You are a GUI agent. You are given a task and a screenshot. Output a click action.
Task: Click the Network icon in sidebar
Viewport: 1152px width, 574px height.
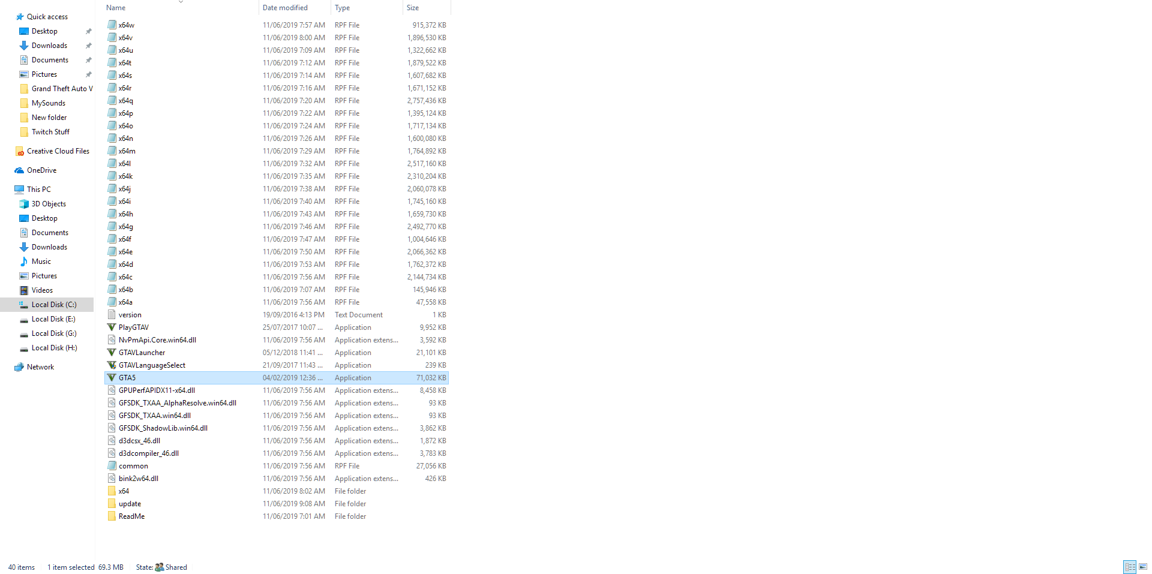[20, 367]
